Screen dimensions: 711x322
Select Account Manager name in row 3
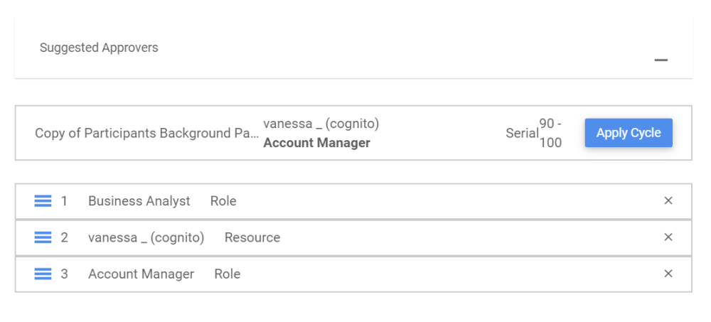click(141, 274)
